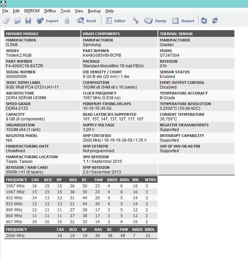
Task: Select part number F4-4000C18-8GTZR
Action: [x=25, y=66]
